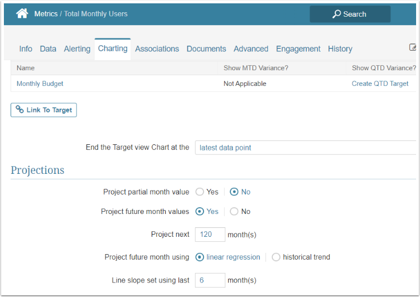The height and width of the screenshot is (297, 420).
Task: Click the Link To Target button
Action: click(44, 110)
